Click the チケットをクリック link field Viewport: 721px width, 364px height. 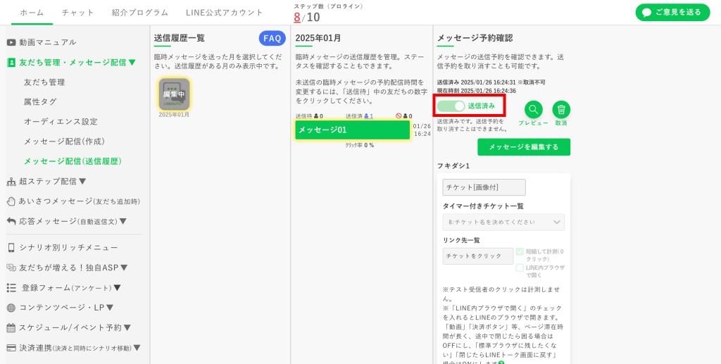(x=478, y=256)
